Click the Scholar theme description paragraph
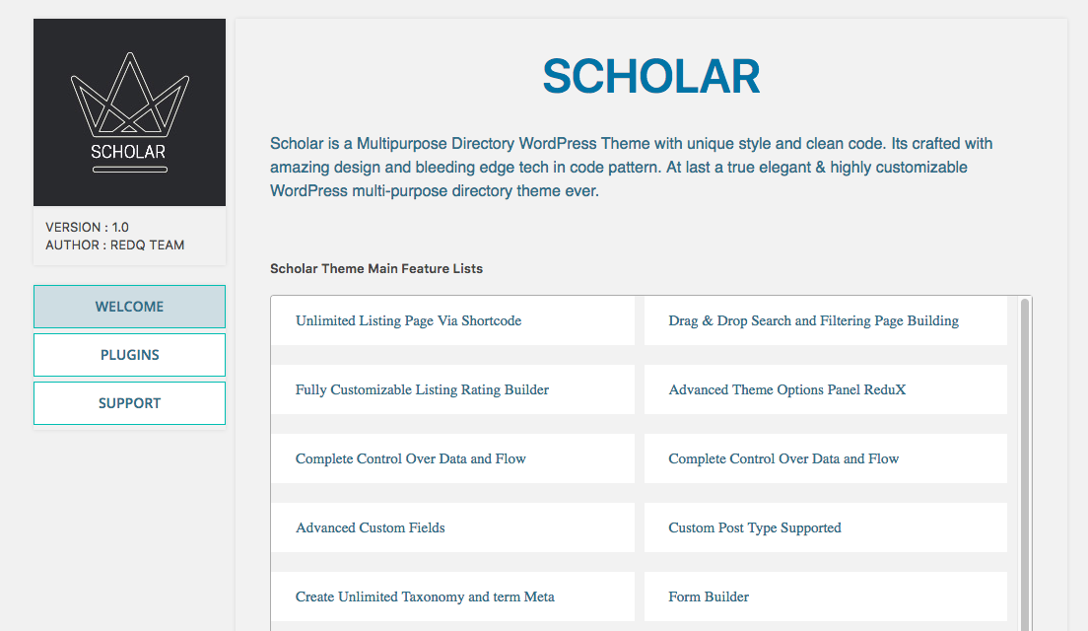The height and width of the screenshot is (631, 1088). [x=631, y=168]
